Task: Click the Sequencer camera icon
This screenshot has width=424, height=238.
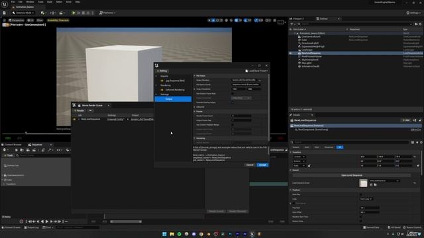Action: [x=28, y=150]
